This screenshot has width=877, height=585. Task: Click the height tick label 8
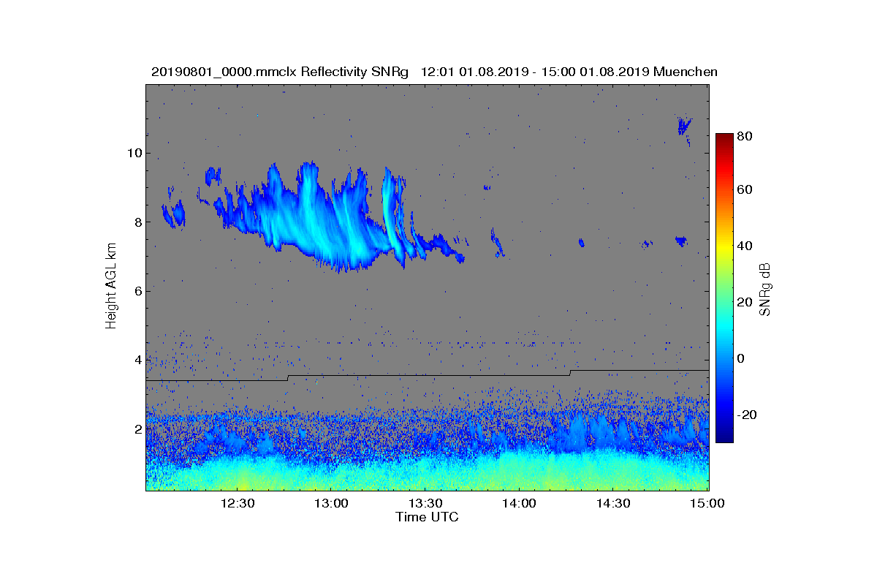pyautogui.click(x=137, y=222)
